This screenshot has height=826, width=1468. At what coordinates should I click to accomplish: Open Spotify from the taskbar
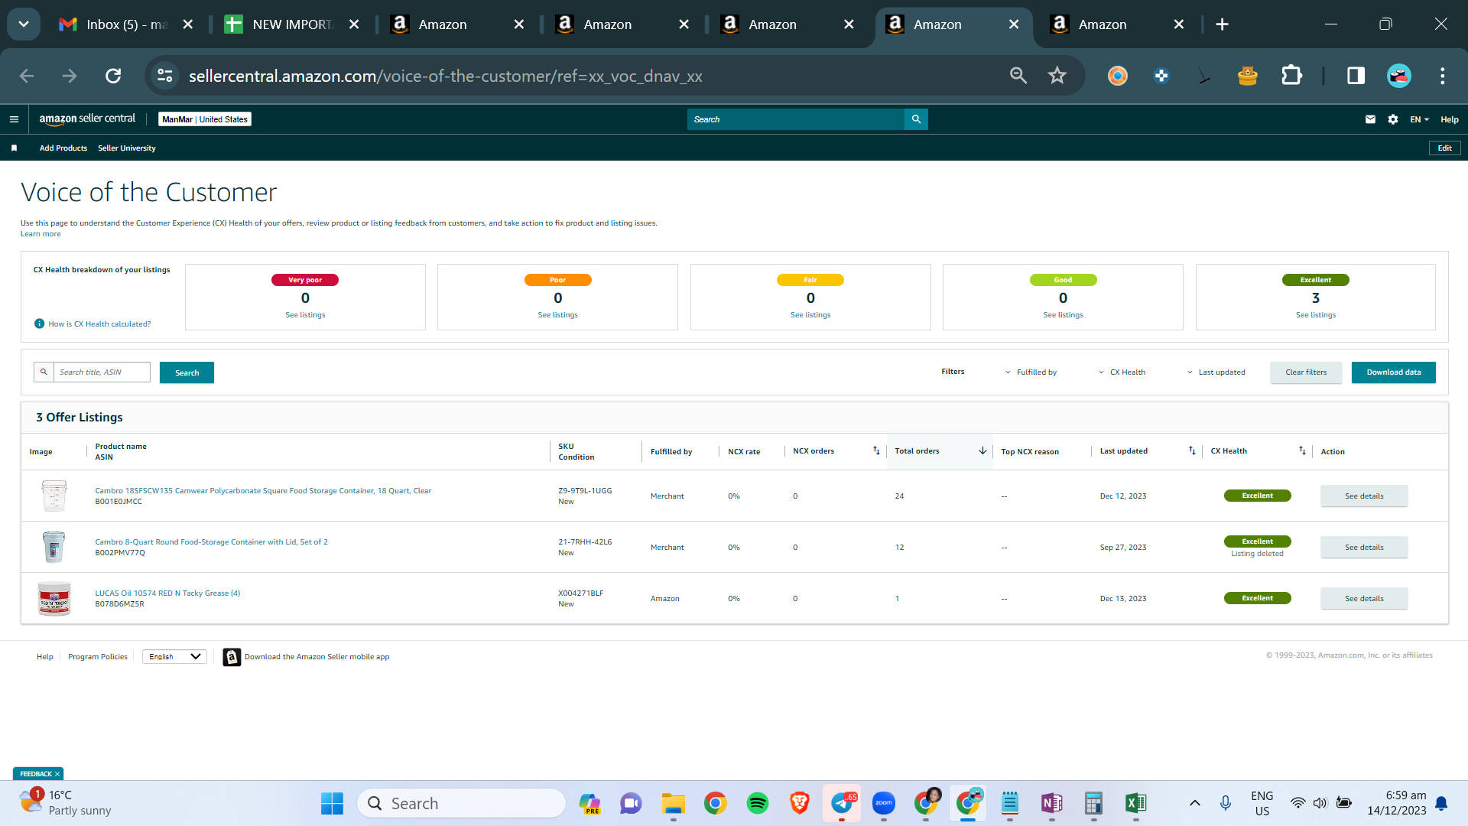pos(757,803)
